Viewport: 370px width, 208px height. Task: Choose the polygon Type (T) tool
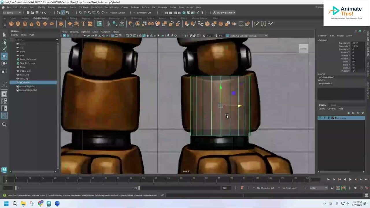[83, 24]
